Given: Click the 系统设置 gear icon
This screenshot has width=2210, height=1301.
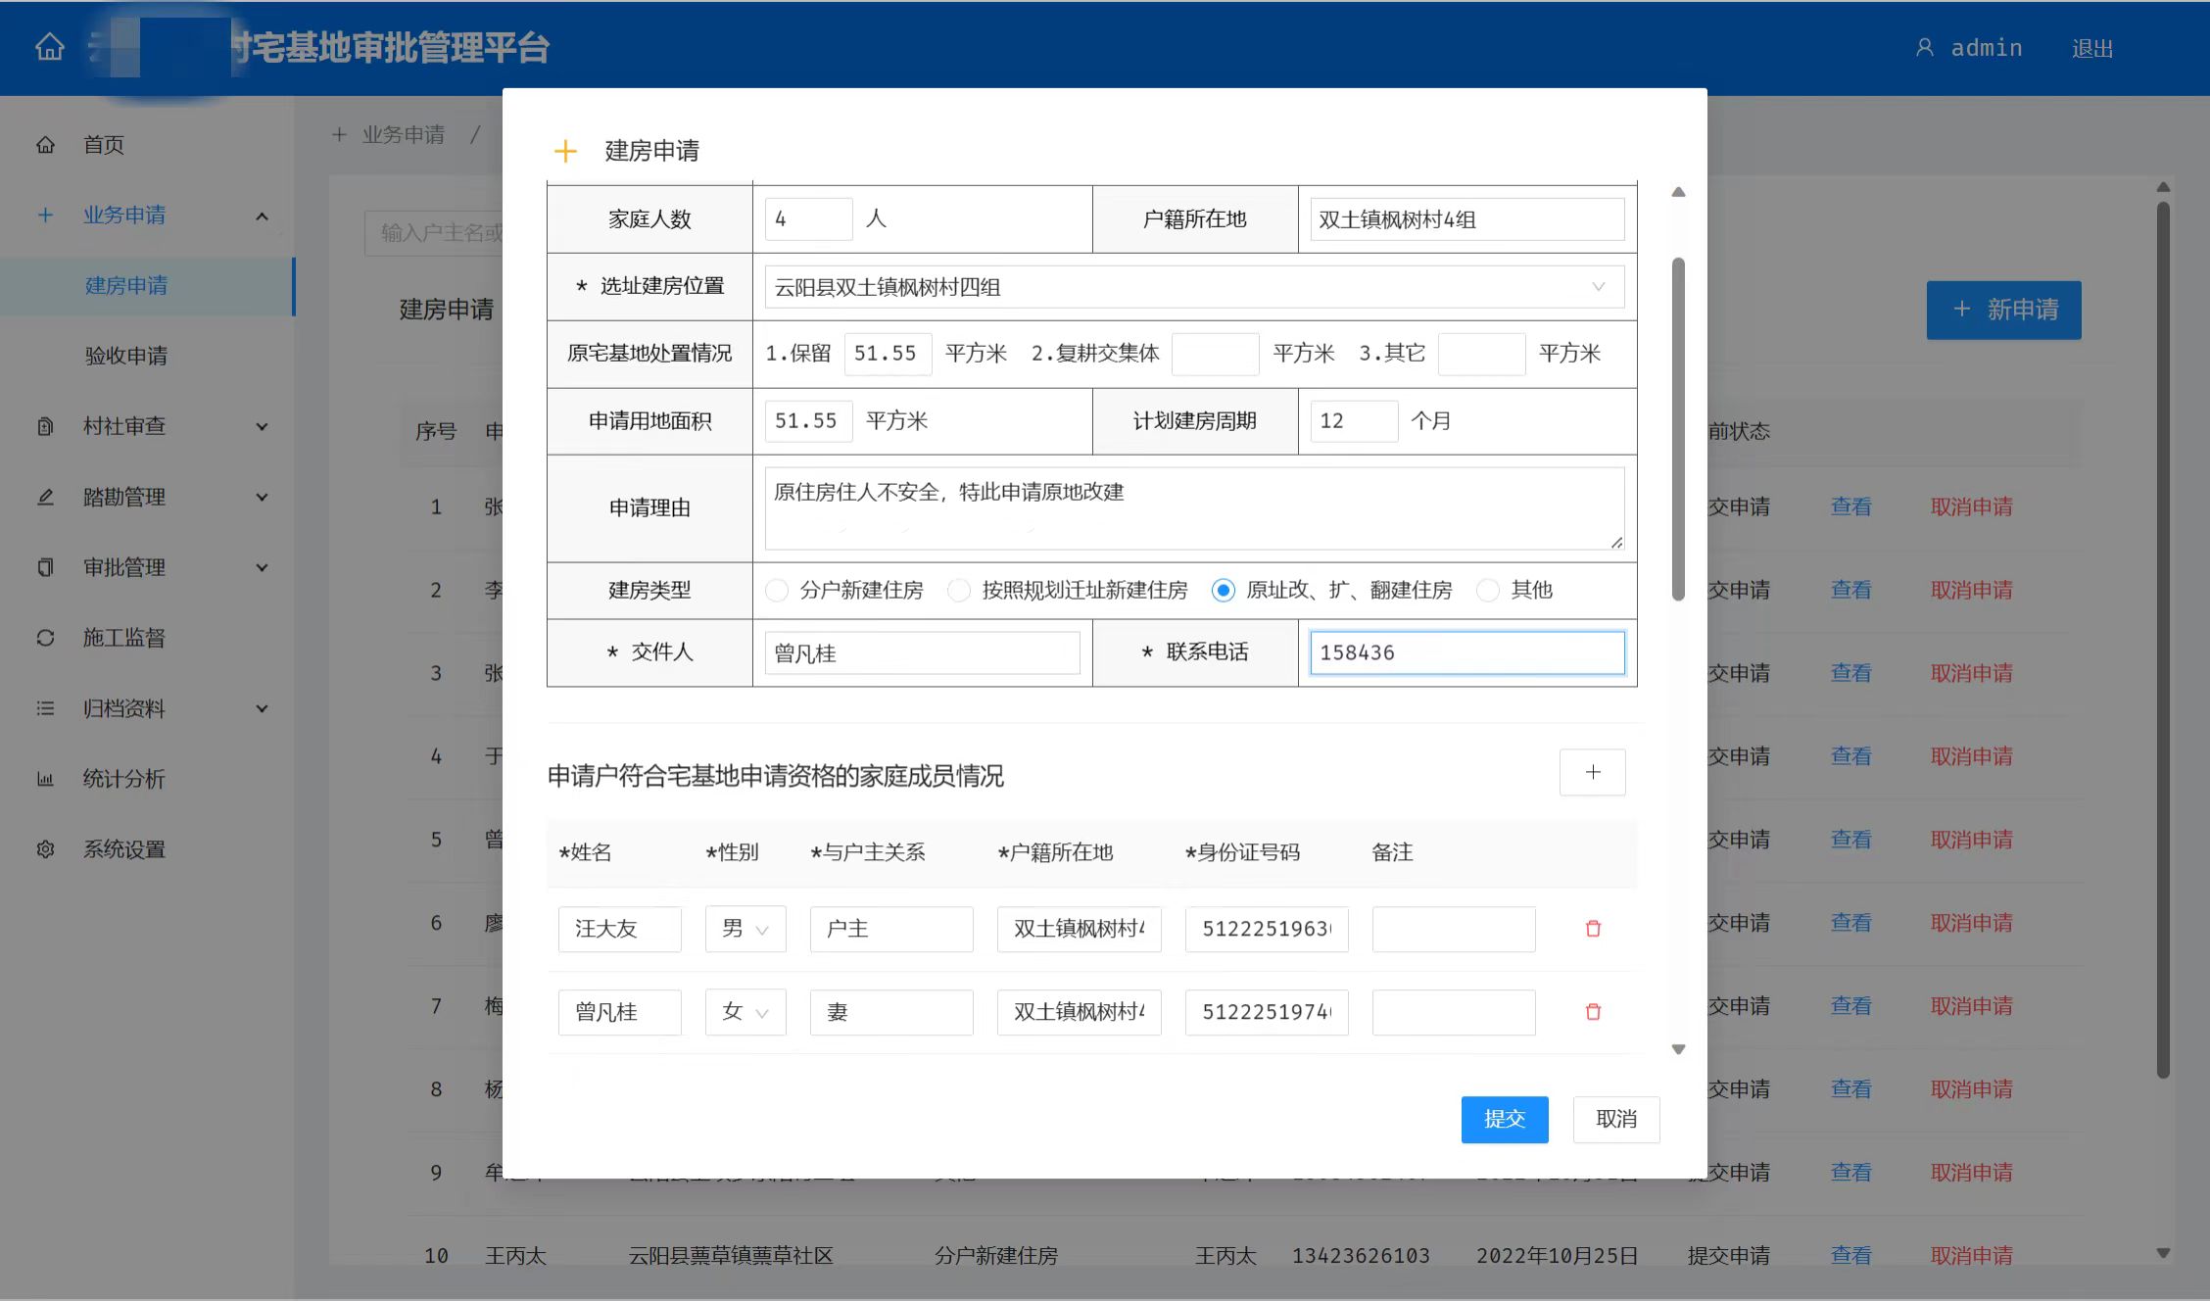Looking at the screenshot, I should coord(45,849).
